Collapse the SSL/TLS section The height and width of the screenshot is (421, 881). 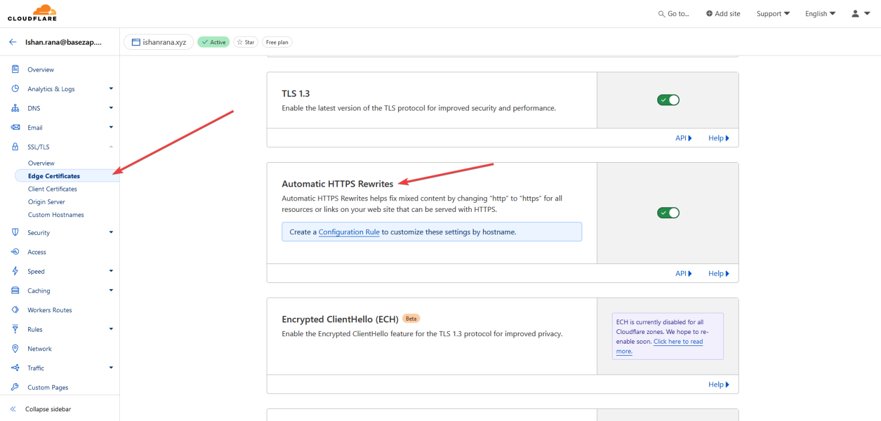[111, 147]
